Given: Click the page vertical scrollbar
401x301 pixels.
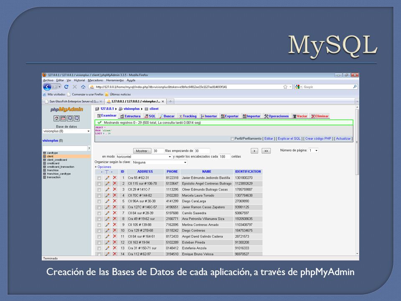Looking at the screenshot, I should [x=357, y=142].
